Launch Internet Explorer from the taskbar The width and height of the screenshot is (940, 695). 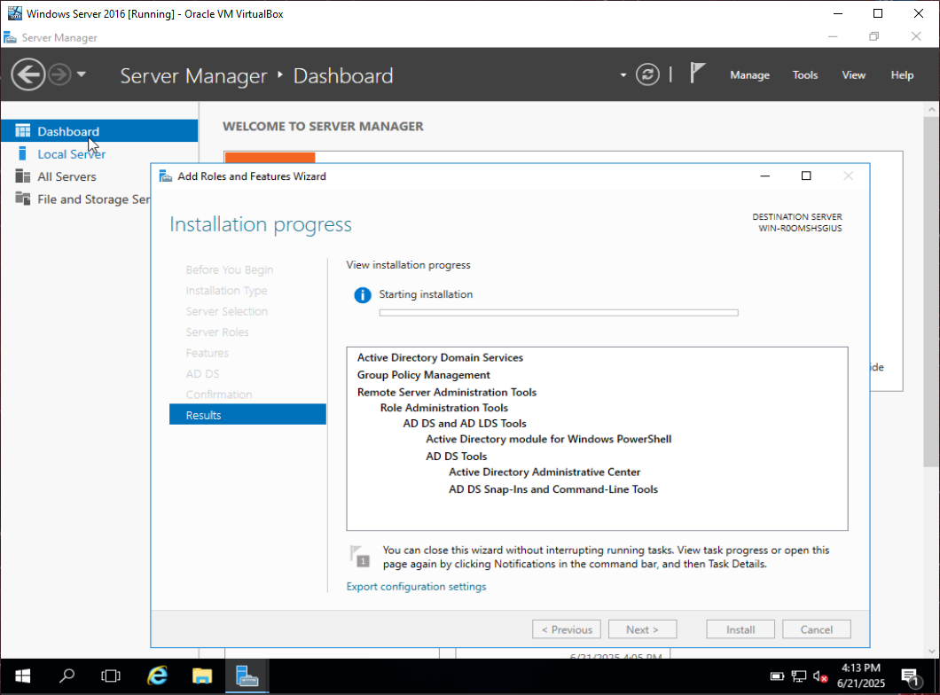(157, 676)
